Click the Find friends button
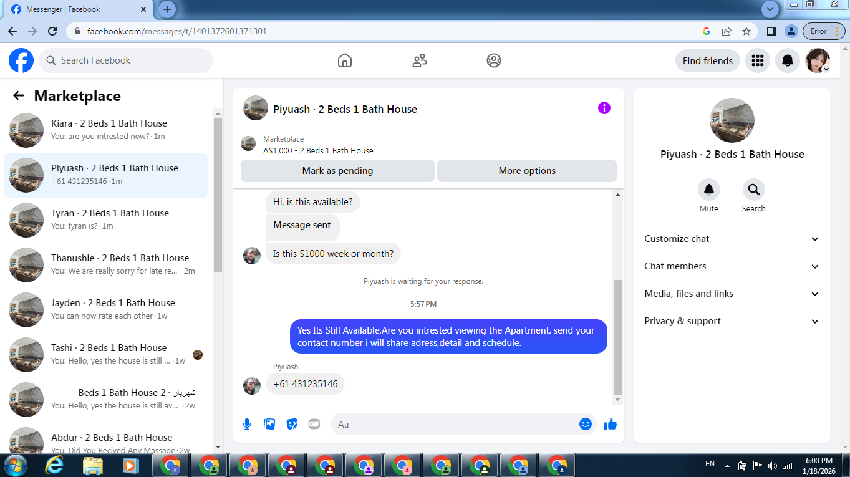Screen dimensions: 850x477 [x=708, y=60]
